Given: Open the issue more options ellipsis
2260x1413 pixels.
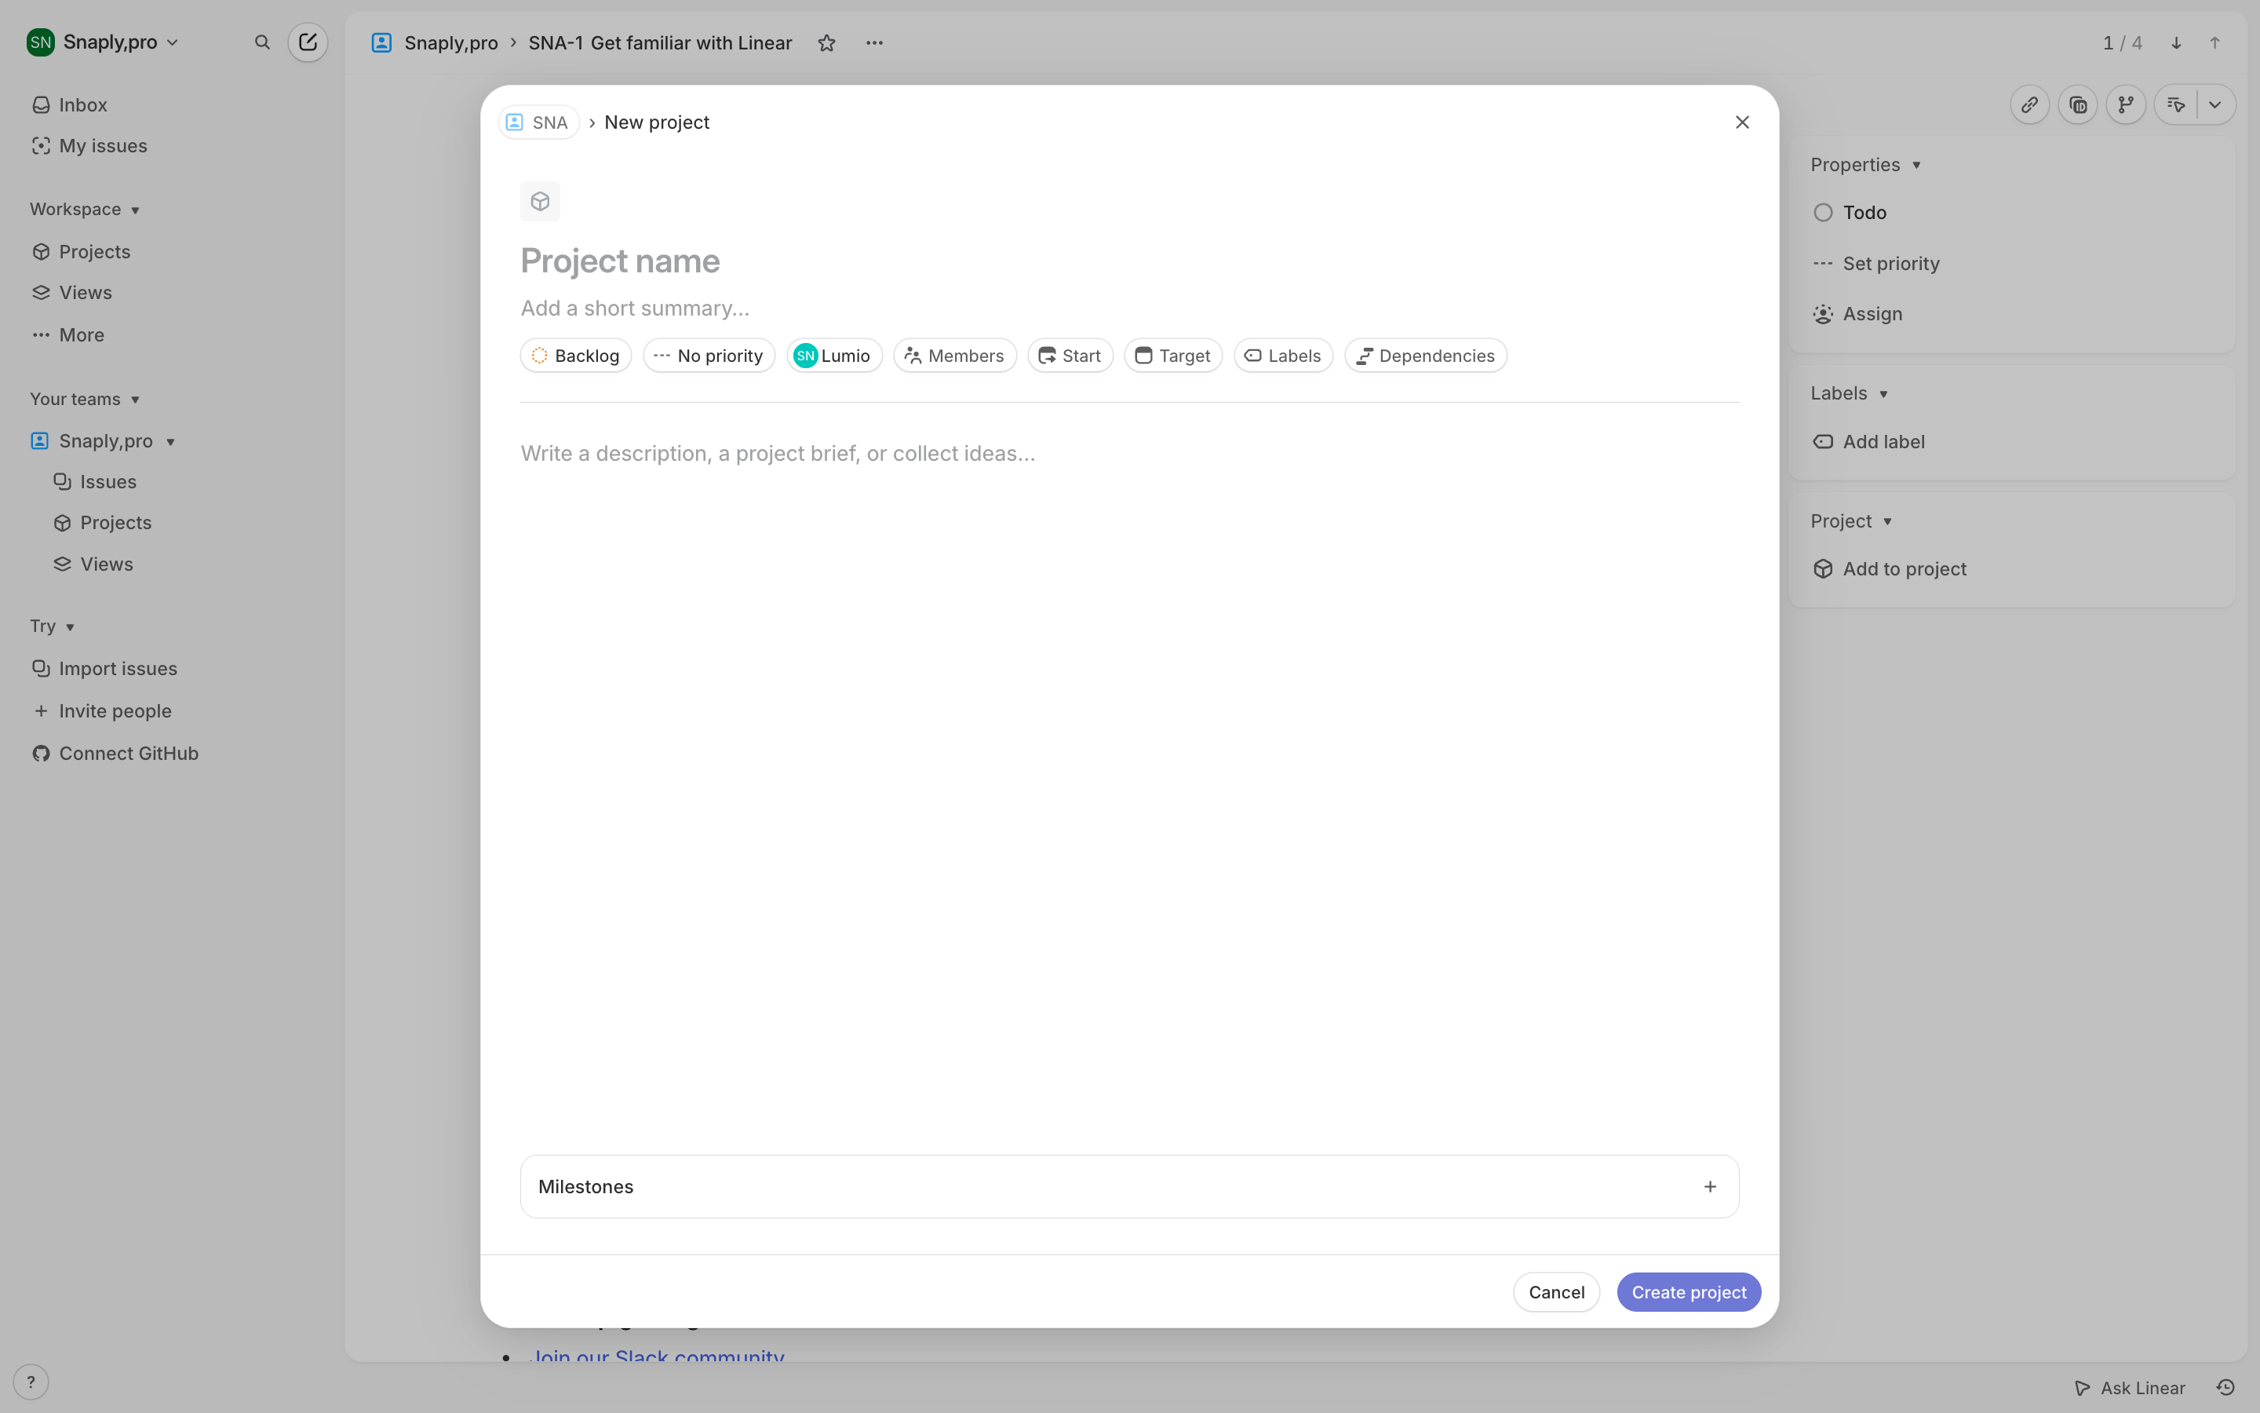Looking at the screenshot, I should tap(874, 43).
